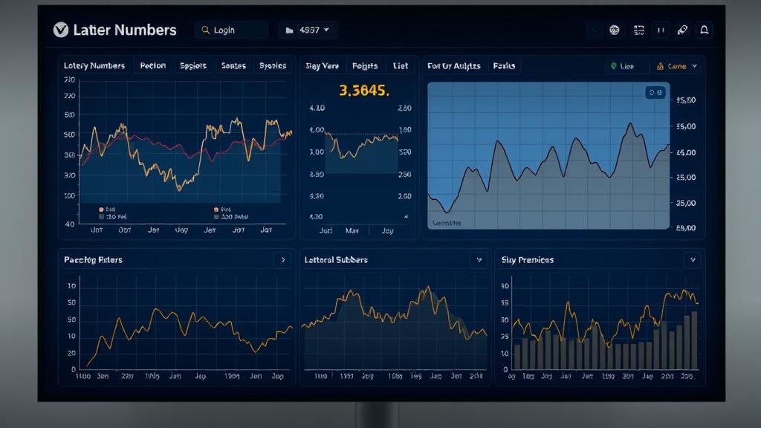Open the 4997 folder dropdown
Viewport: 761px width, 428px height.
point(308,30)
